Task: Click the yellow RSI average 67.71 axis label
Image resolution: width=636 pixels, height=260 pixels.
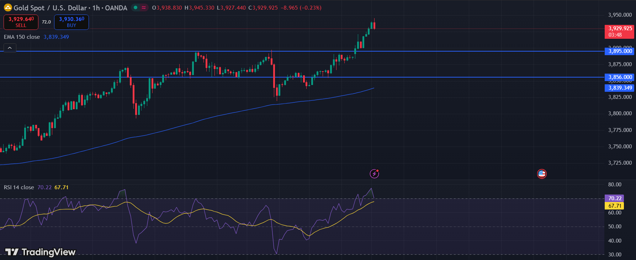Action: point(615,206)
